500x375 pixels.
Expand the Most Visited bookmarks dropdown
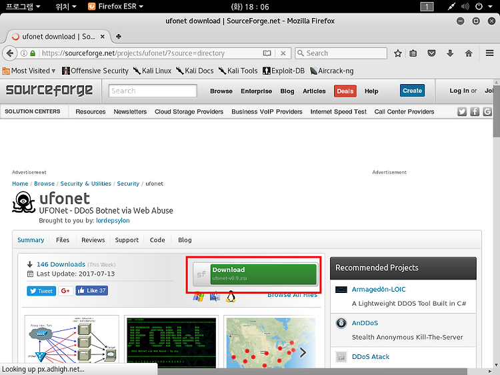point(29,71)
